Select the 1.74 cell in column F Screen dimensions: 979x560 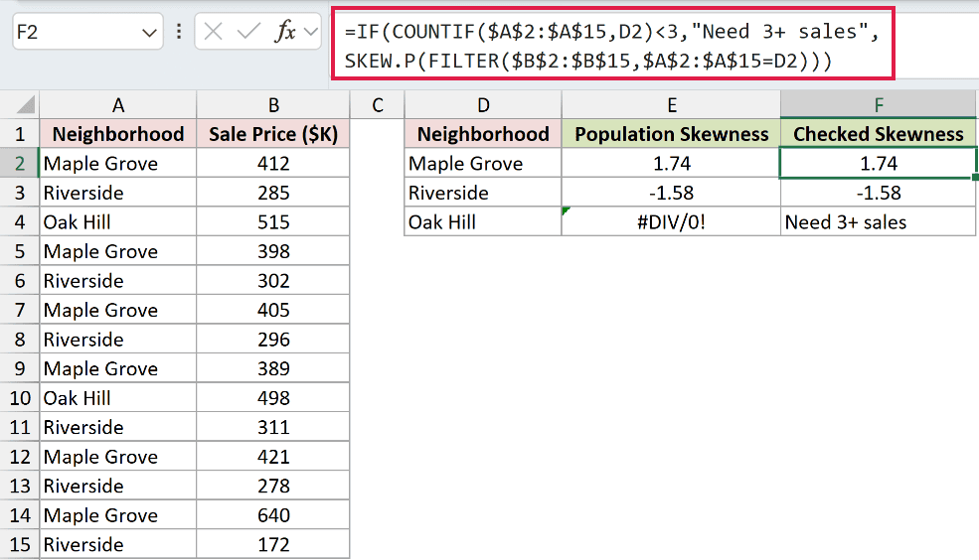tap(878, 164)
